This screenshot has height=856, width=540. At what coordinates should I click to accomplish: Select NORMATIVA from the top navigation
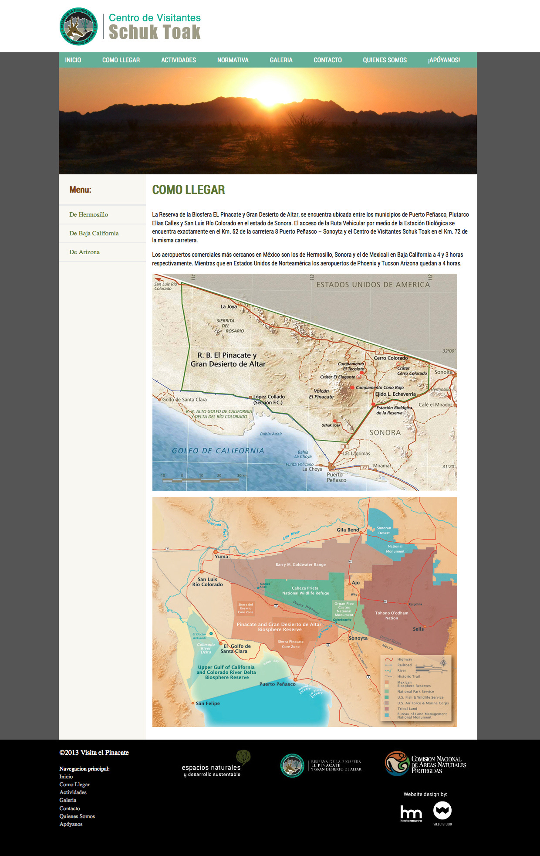pos(233,60)
